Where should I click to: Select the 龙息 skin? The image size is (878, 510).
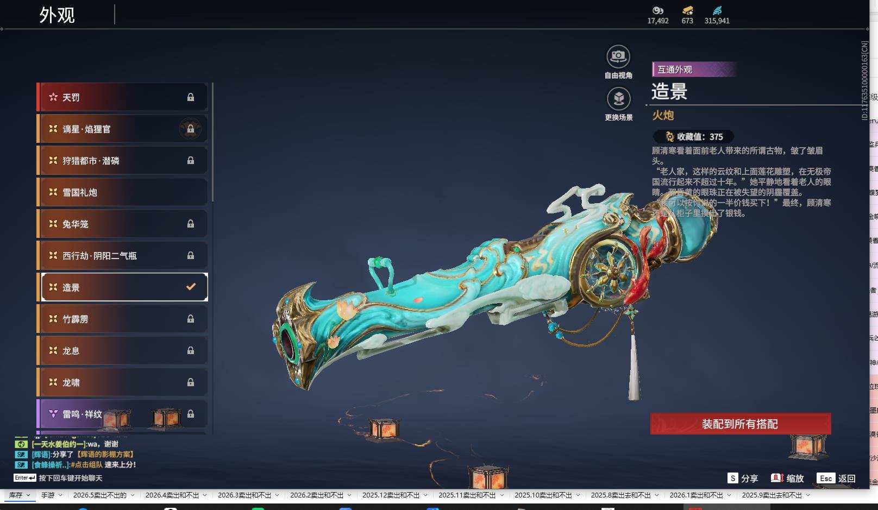pyautogui.click(x=122, y=350)
